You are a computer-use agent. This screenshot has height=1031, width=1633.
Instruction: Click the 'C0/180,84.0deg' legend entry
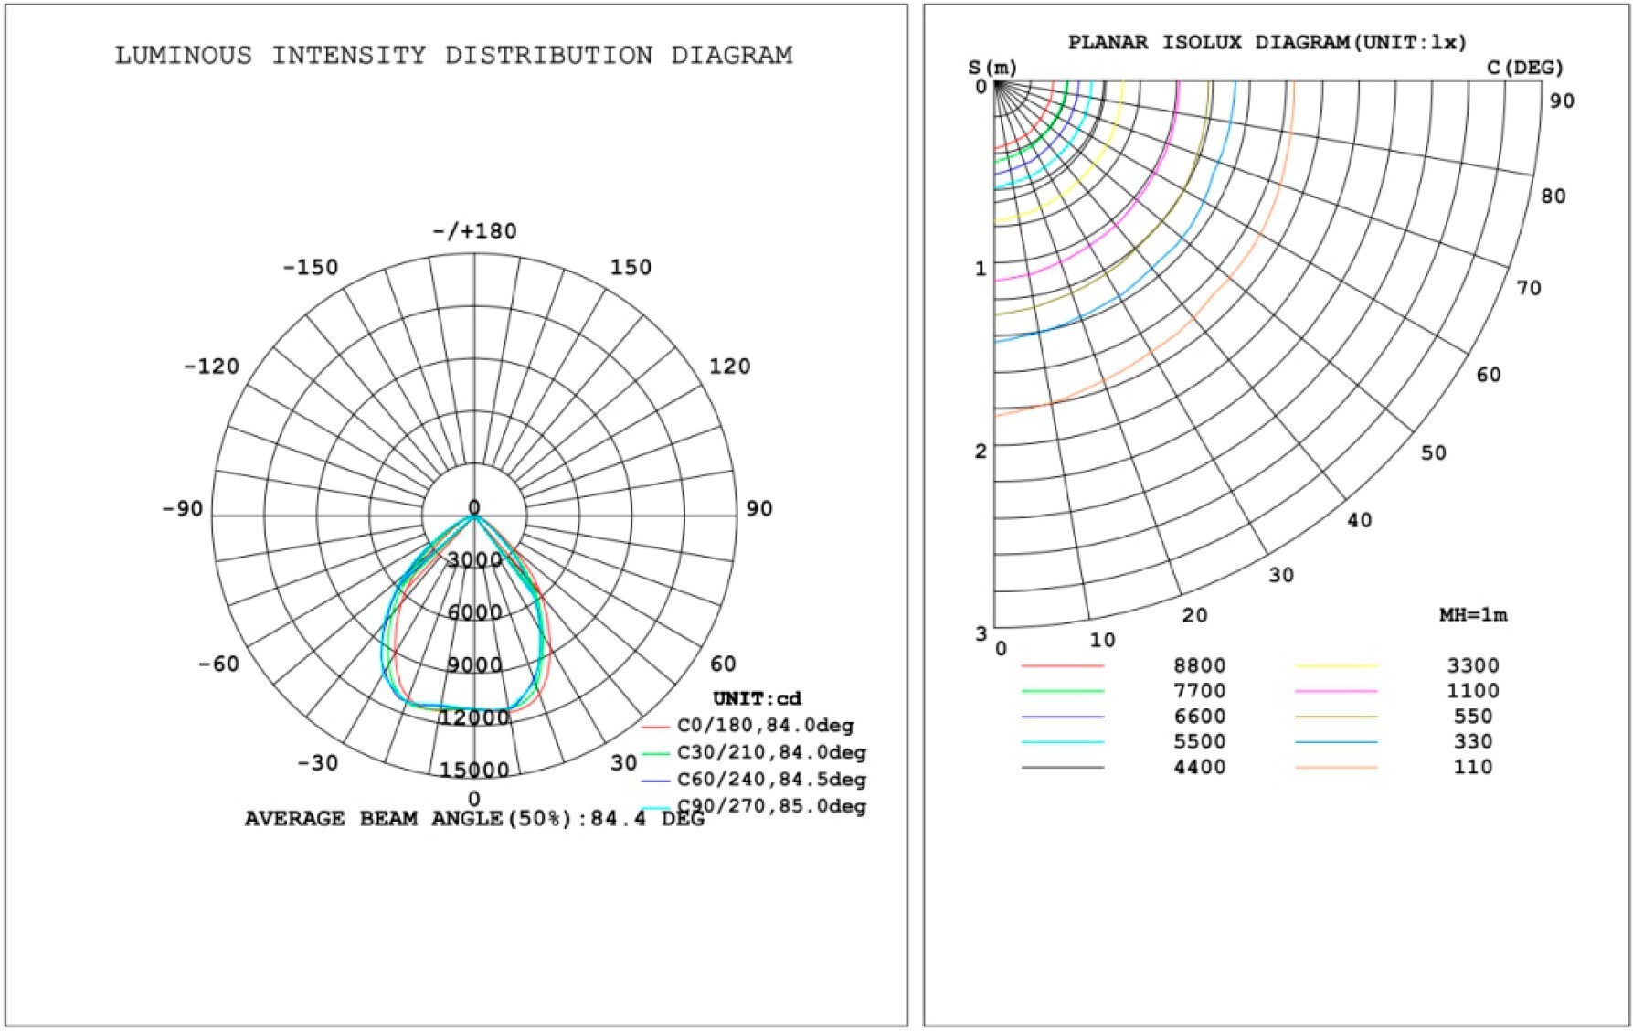[x=765, y=726]
